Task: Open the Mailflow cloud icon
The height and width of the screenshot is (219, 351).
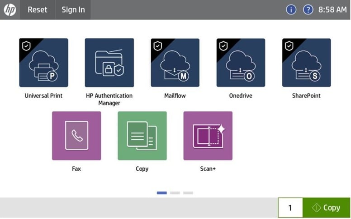Action: coord(175,63)
